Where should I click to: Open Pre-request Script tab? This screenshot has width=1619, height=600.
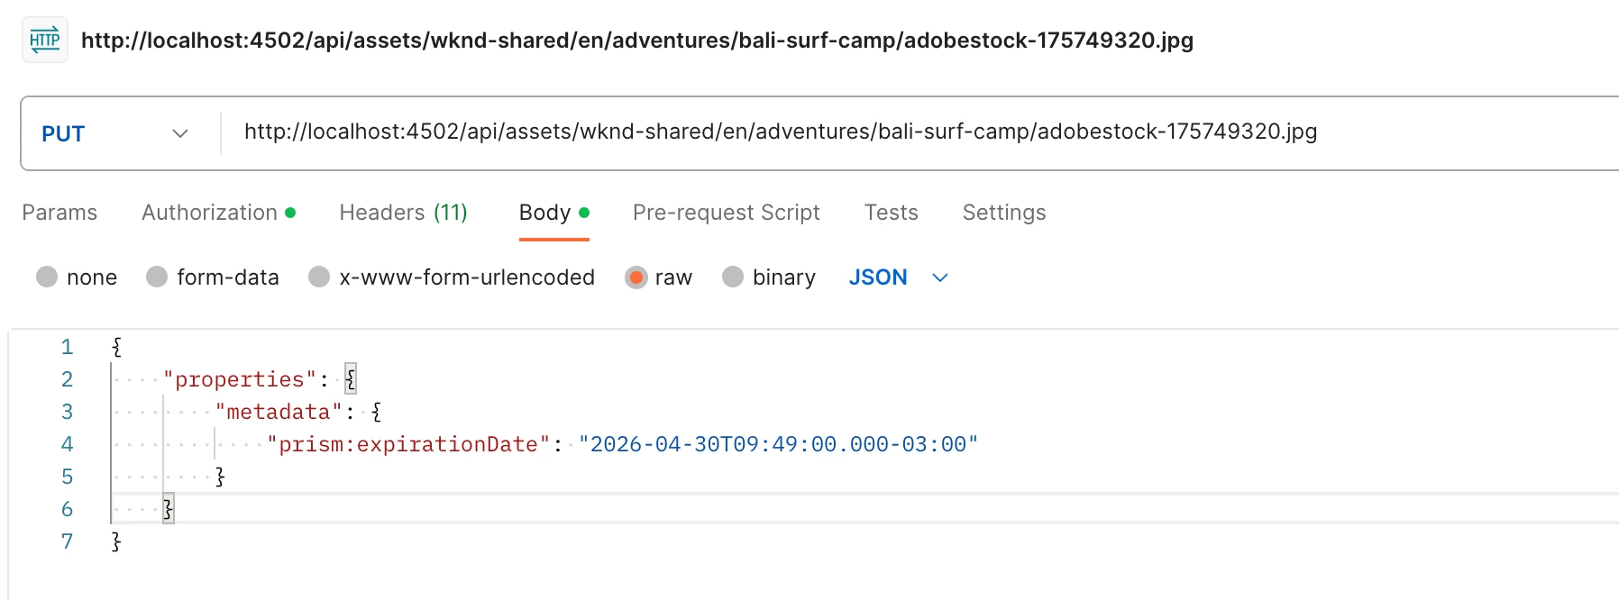coord(726,213)
